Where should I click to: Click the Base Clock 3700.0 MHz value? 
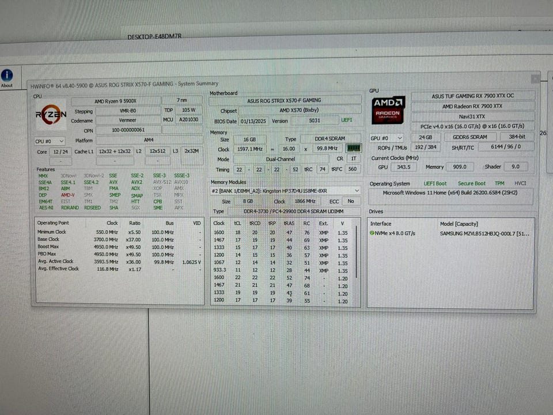coord(106,240)
